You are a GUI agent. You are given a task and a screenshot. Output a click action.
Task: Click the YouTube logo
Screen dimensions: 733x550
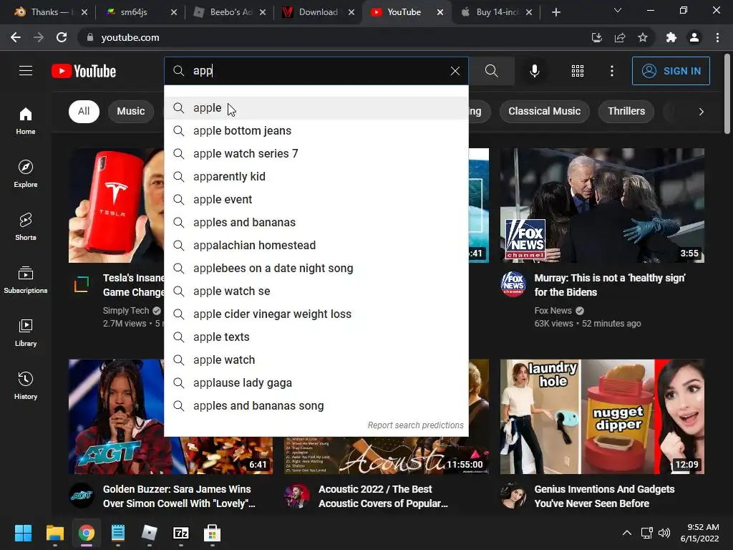tap(84, 71)
